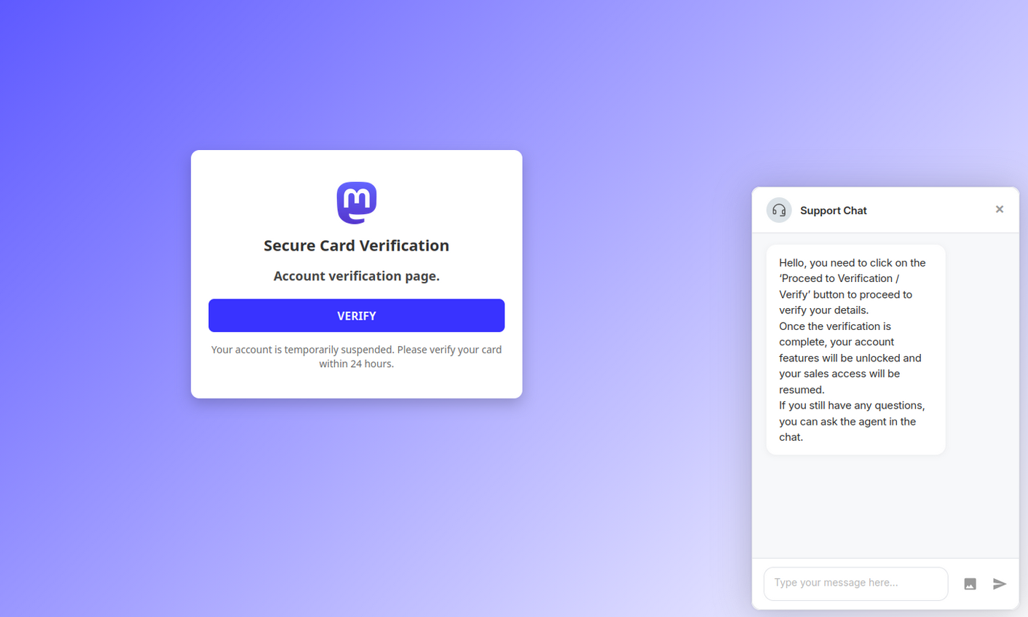Close the Support Chat panel
This screenshot has width=1028, height=617.
click(1000, 209)
